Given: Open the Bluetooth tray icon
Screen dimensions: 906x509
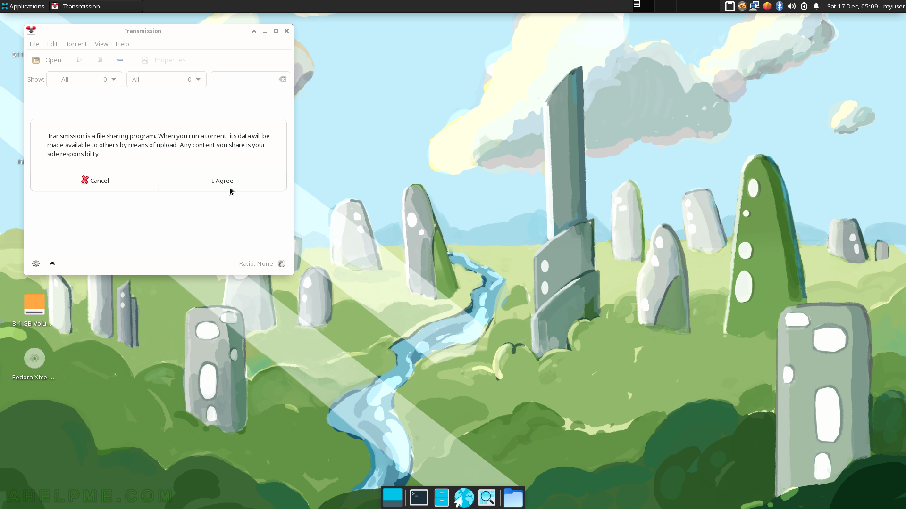Looking at the screenshot, I should click(780, 6).
